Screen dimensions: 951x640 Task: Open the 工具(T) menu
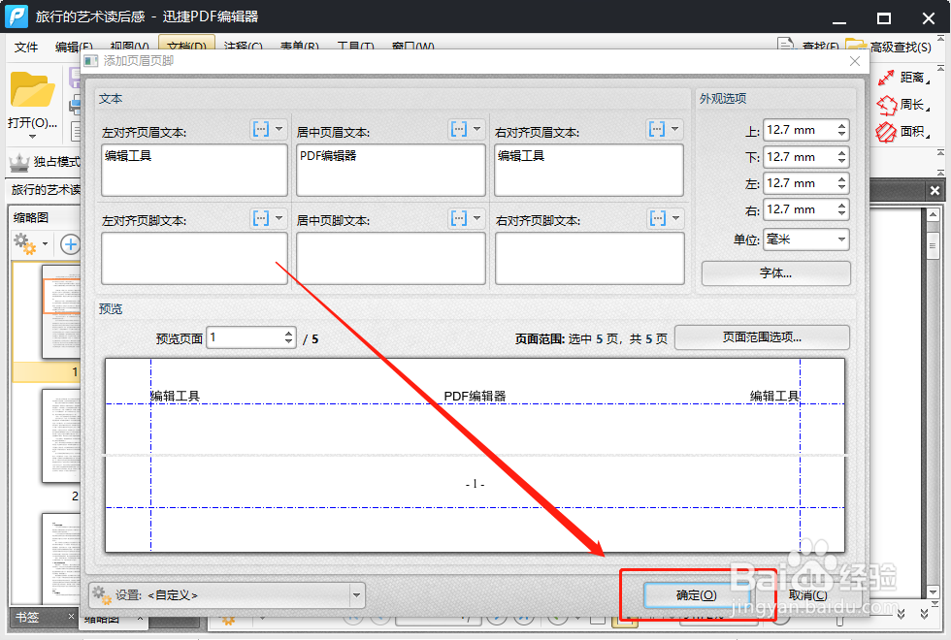pyautogui.click(x=355, y=47)
